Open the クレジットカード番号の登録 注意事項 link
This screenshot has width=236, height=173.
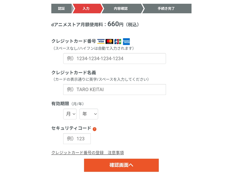coord(87,153)
